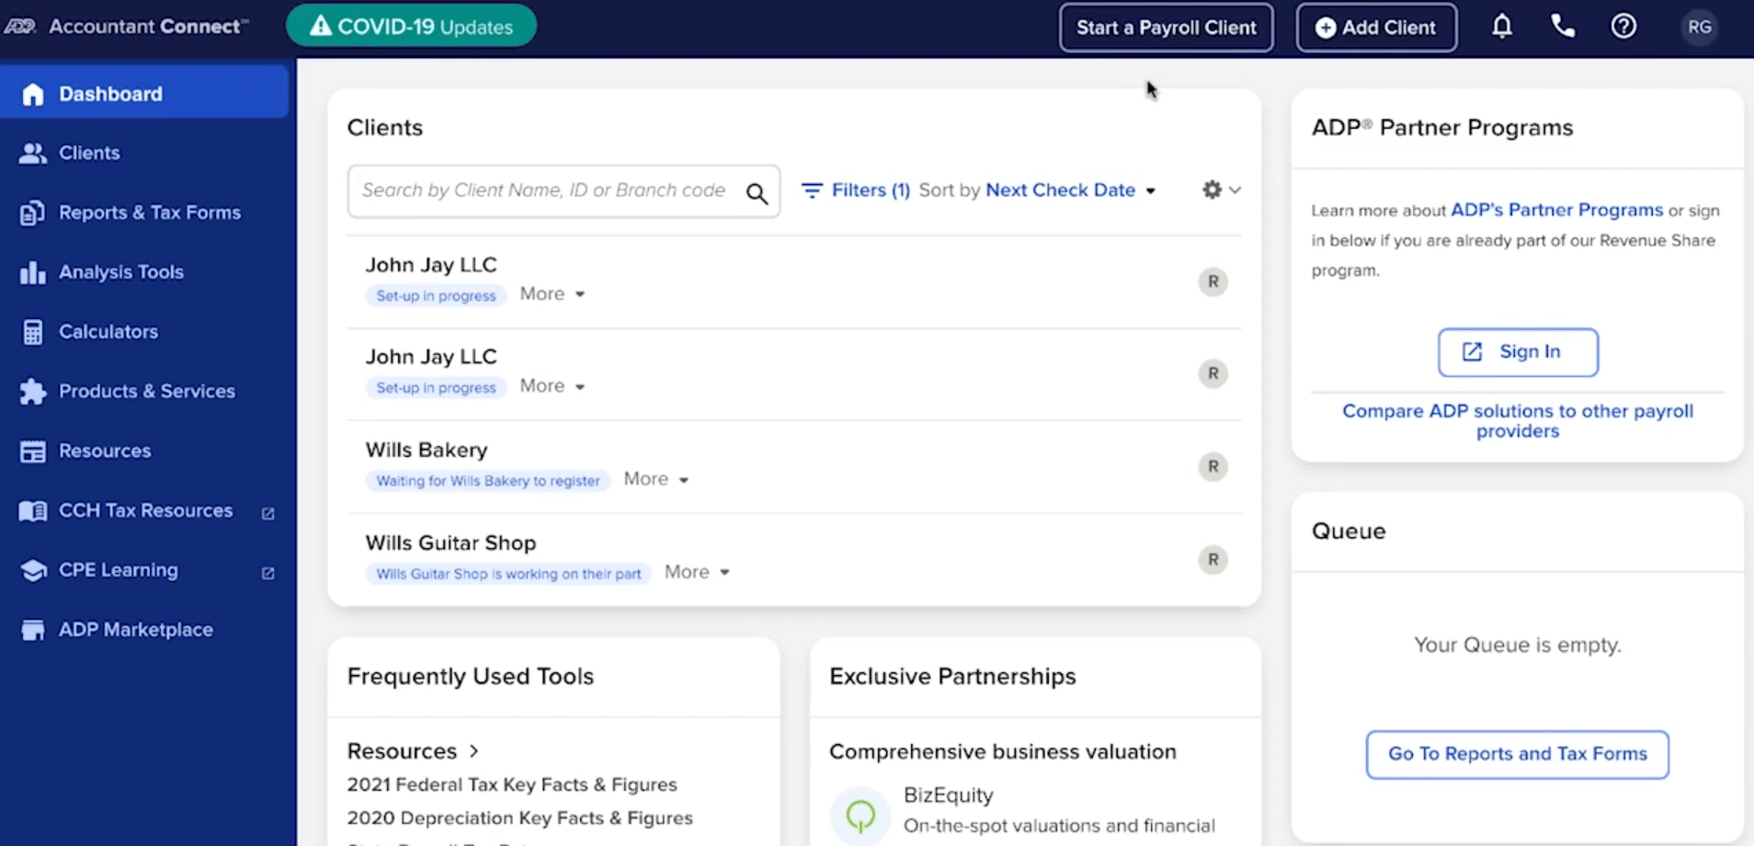Expand More for first John Jay LLC

point(552,294)
